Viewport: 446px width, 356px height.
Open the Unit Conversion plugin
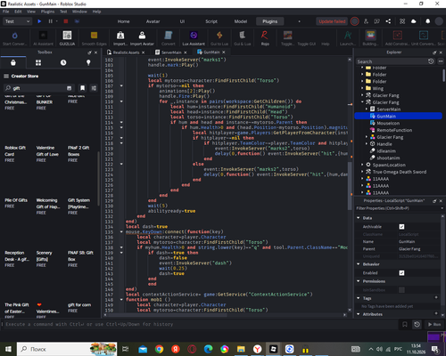point(423,38)
